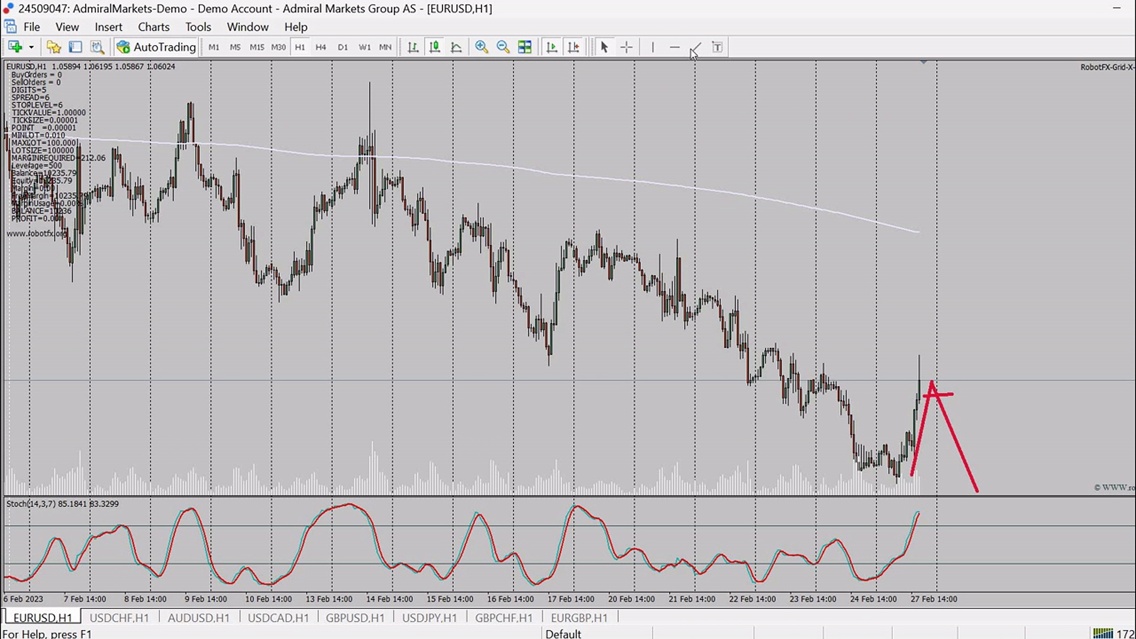Zoom in on the chart
The image size is (1136, 639).
pos(482,47)
